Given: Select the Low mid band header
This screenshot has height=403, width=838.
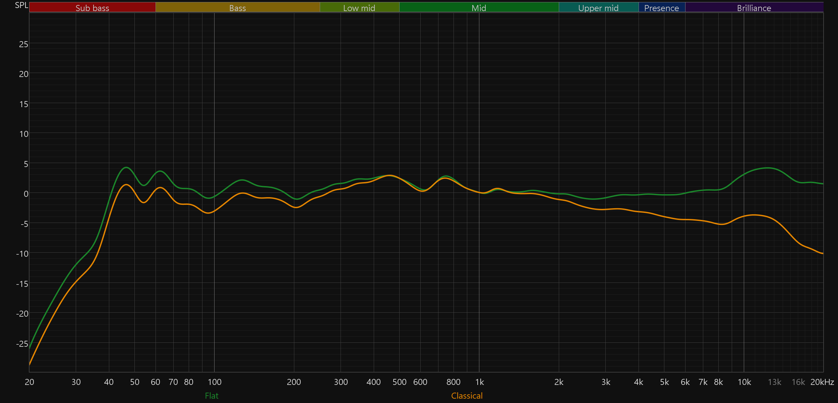Looking at the screenshot, I should (359, 8).
